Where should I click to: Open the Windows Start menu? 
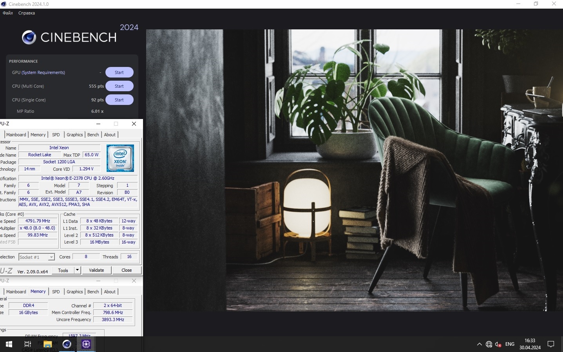(x=9, y=344)
